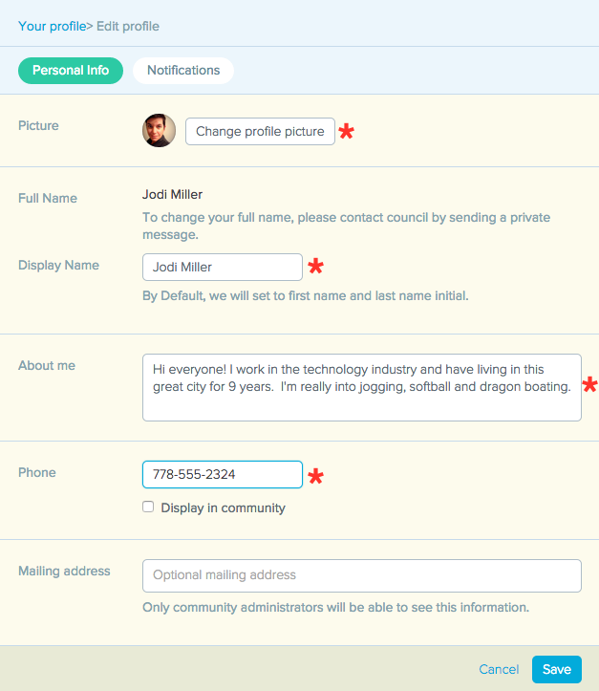Viewport: 599px width, 691px height.
Task: Click the Jodi Miller profile avatar
Action: click(159, 131)
